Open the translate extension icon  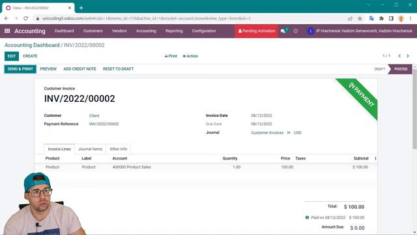coord(371,18)
